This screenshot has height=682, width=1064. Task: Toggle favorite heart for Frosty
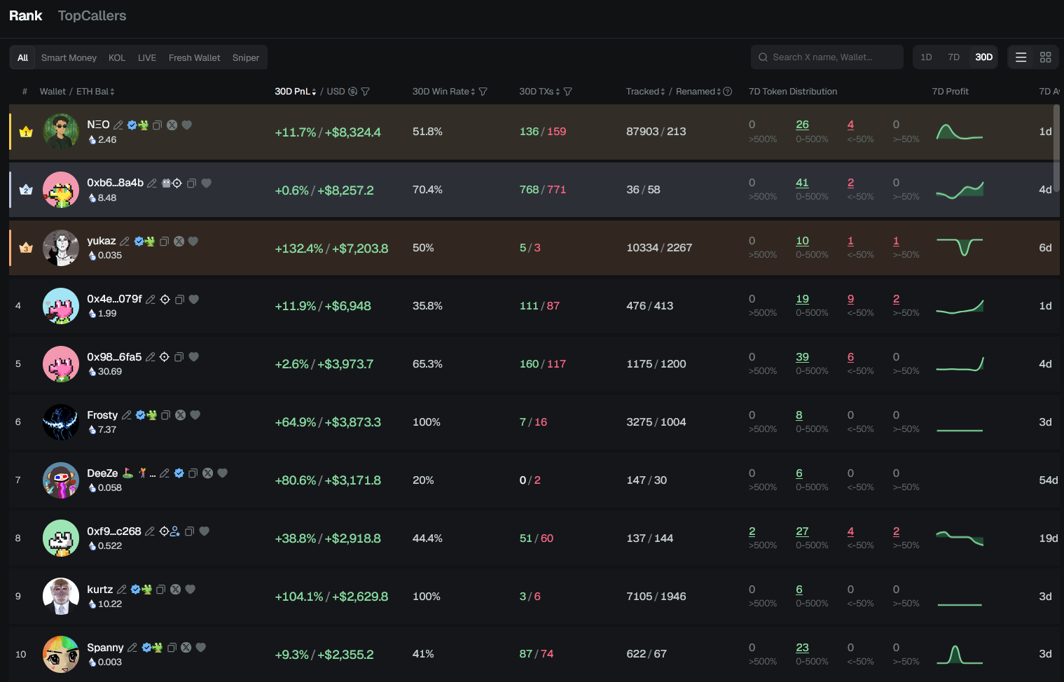pyautogui.click(x=195, y=415)
